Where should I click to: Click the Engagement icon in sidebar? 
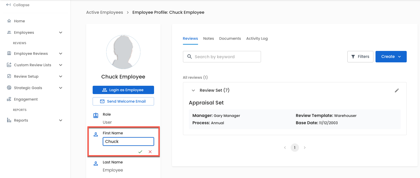coord(9,99)
